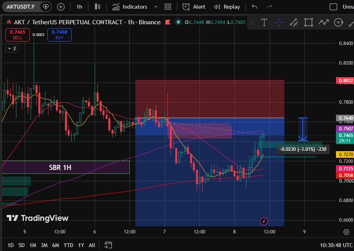Open indicator templates grid icon

pyautogui.click(x=168, y=7)
